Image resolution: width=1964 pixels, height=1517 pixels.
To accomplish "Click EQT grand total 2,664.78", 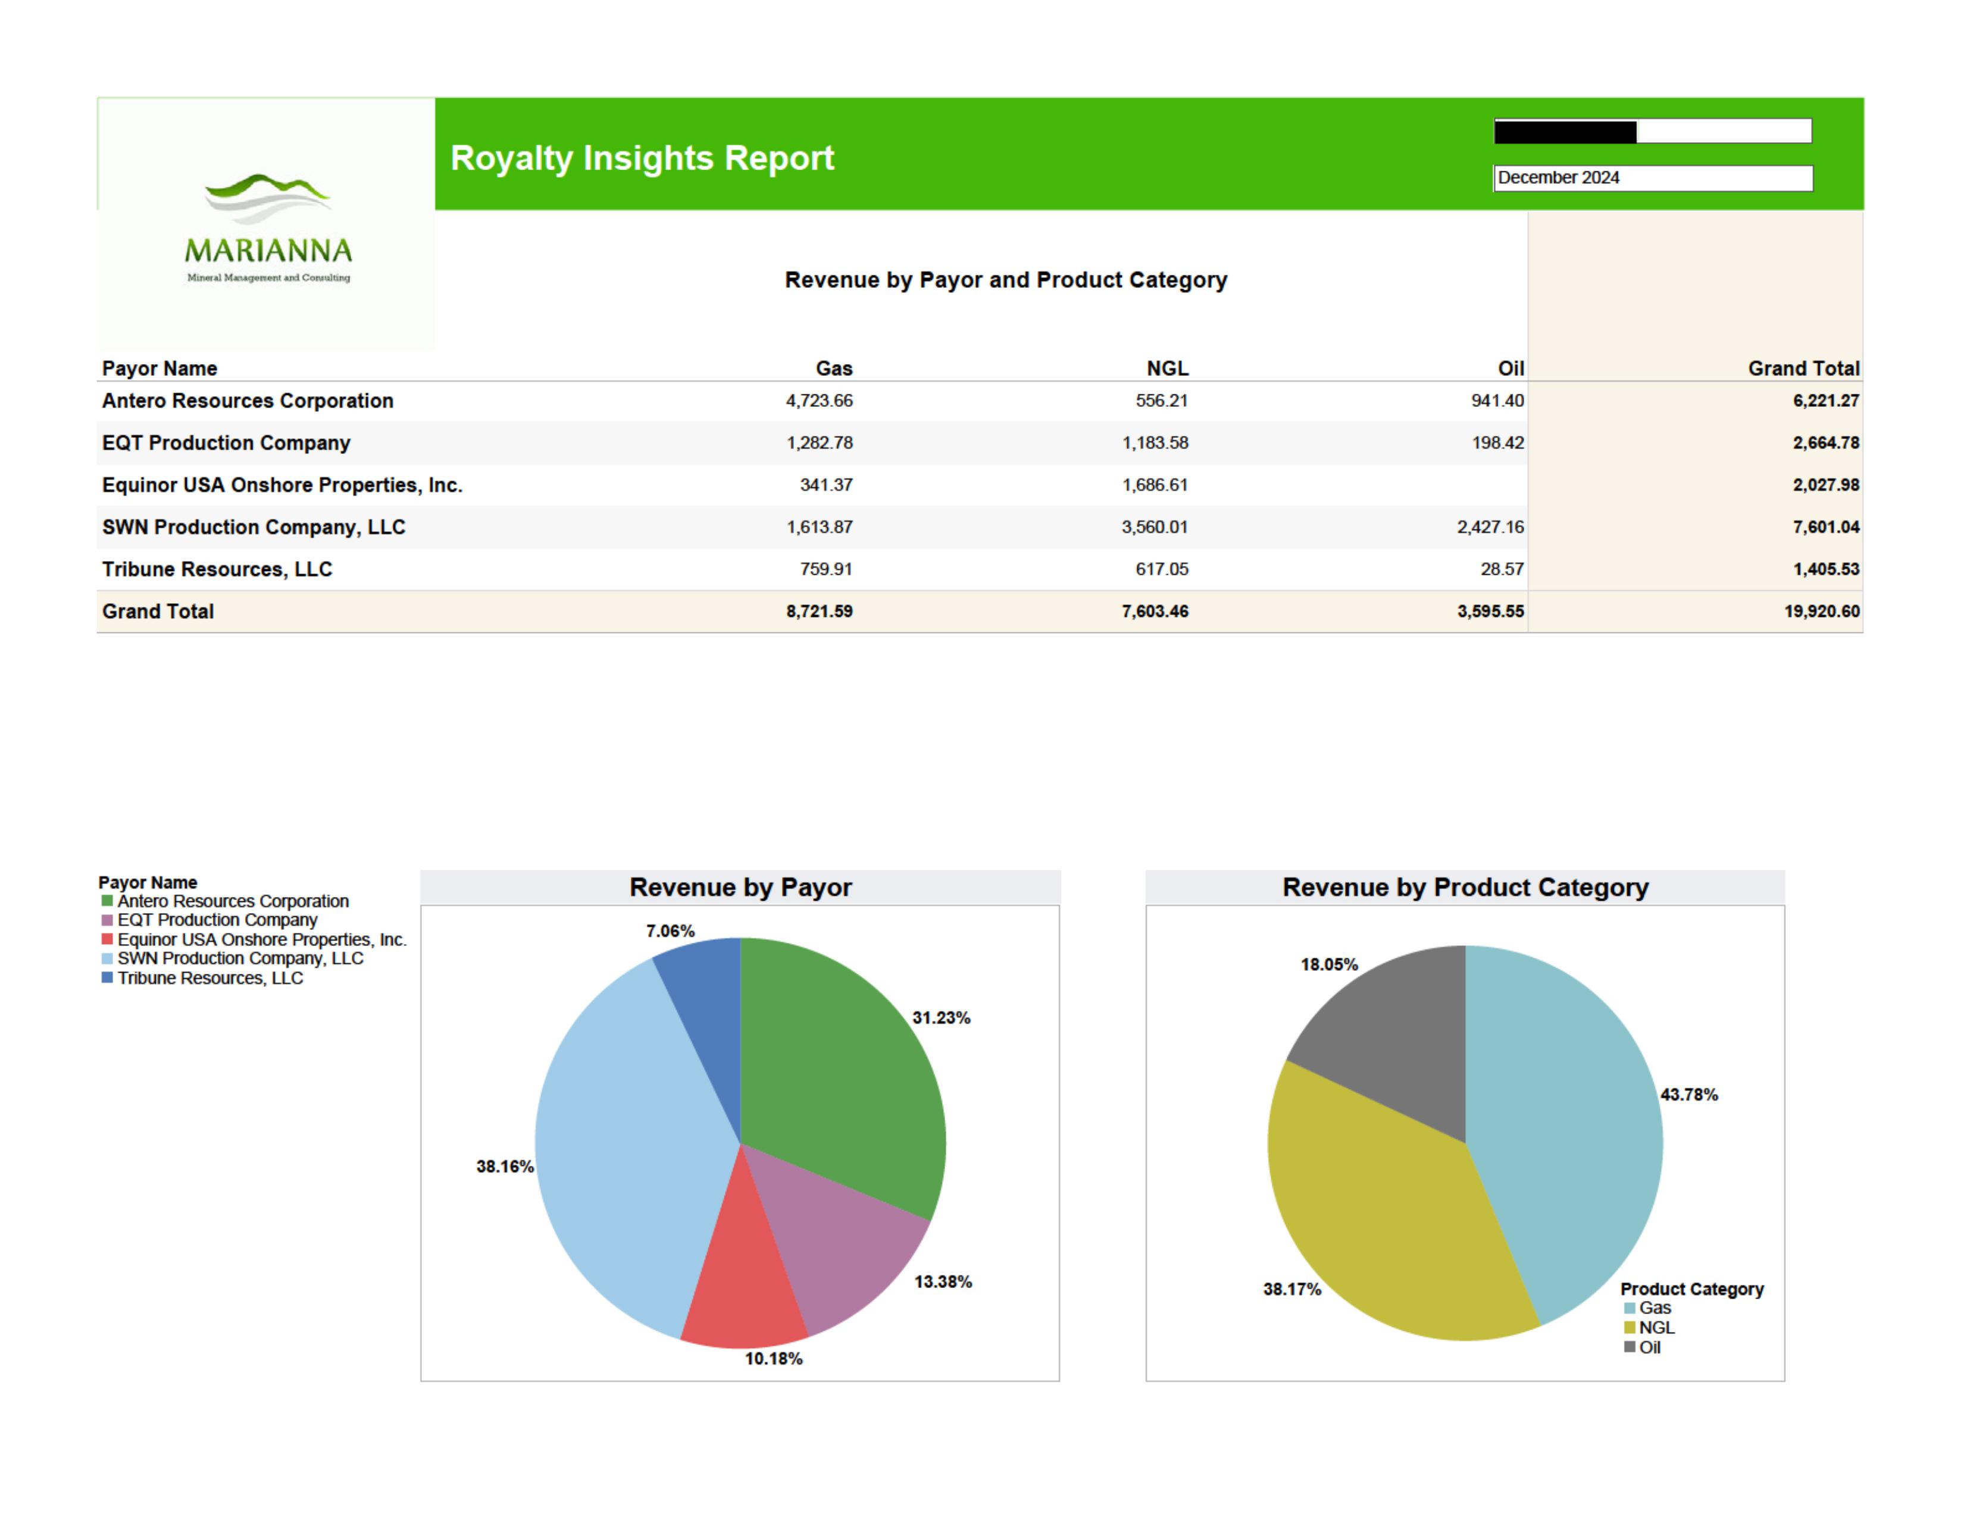I will point(1825,443).
